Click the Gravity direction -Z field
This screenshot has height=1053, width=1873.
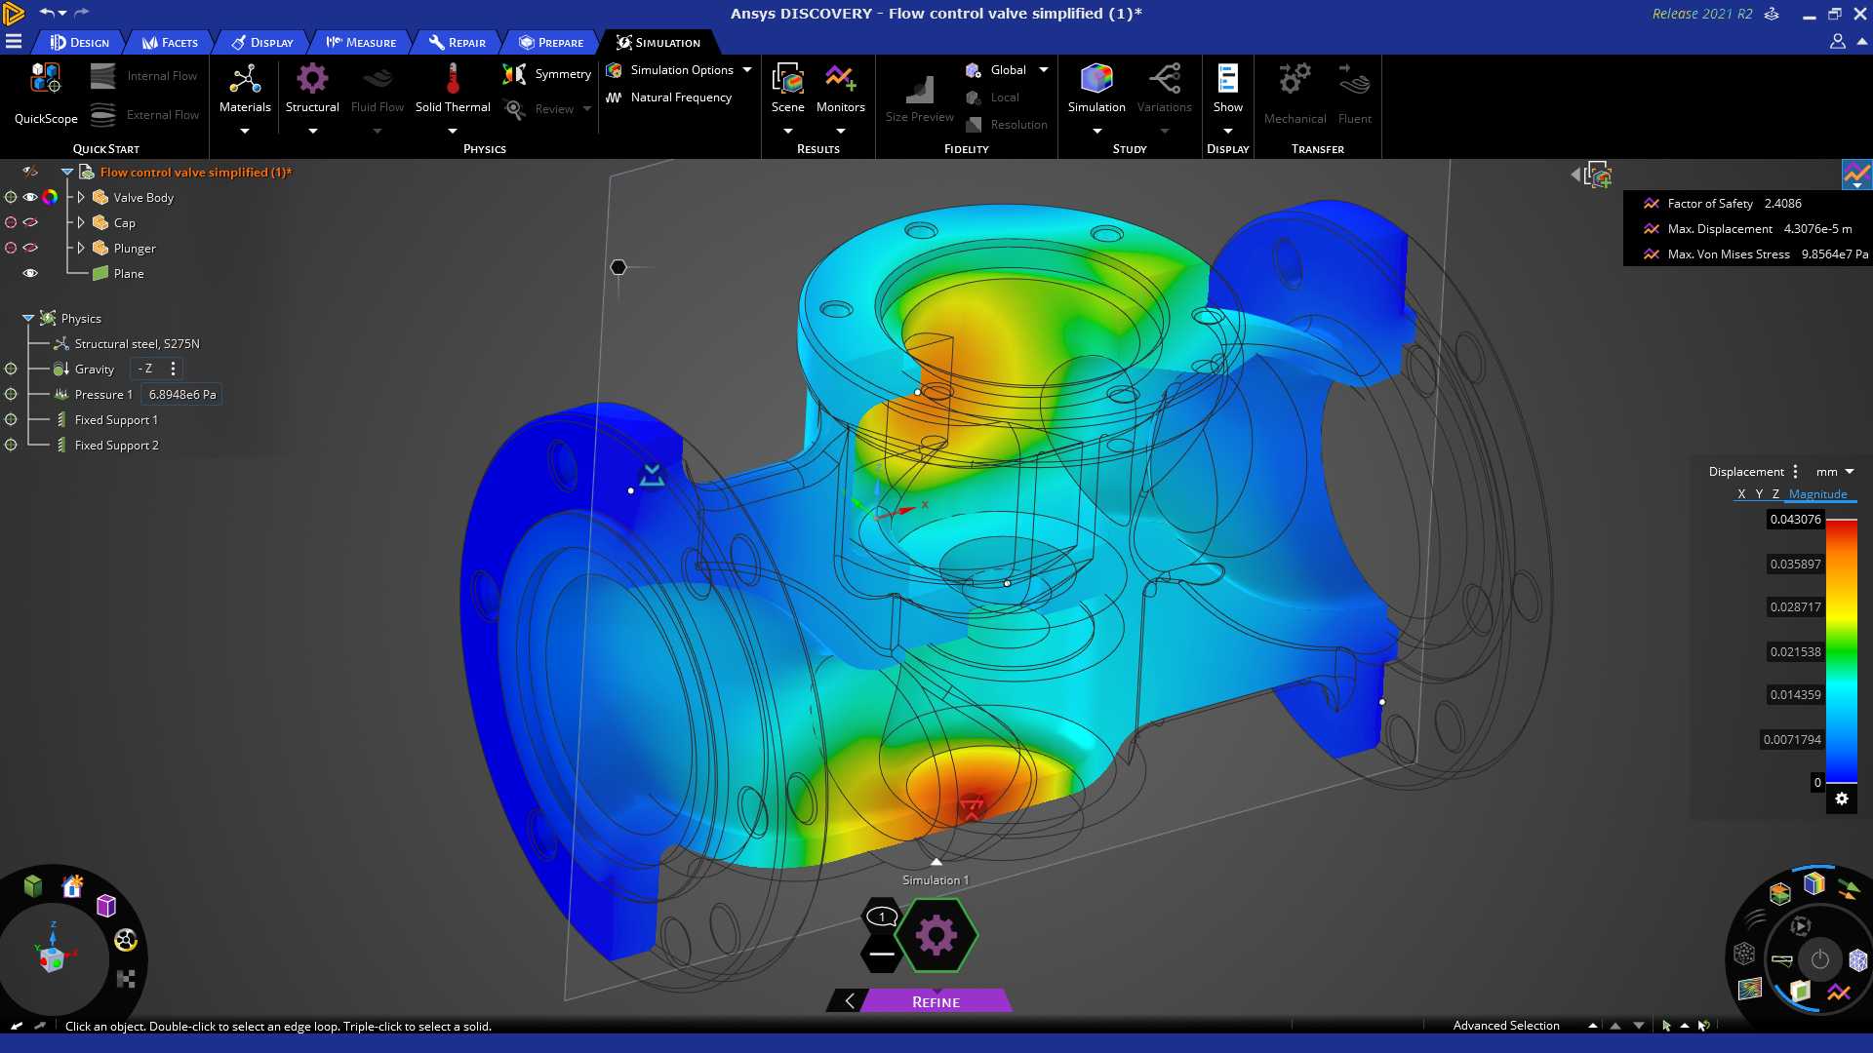tap(145, 369)
